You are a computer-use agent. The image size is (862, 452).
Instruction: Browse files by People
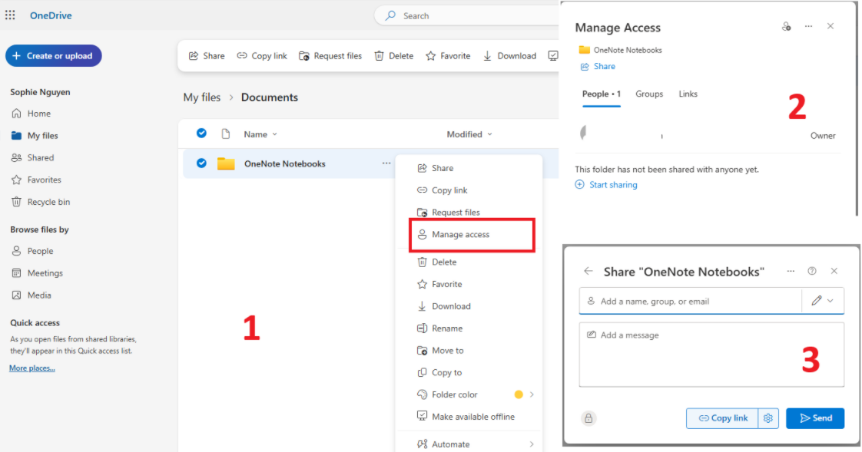(33, 250)
